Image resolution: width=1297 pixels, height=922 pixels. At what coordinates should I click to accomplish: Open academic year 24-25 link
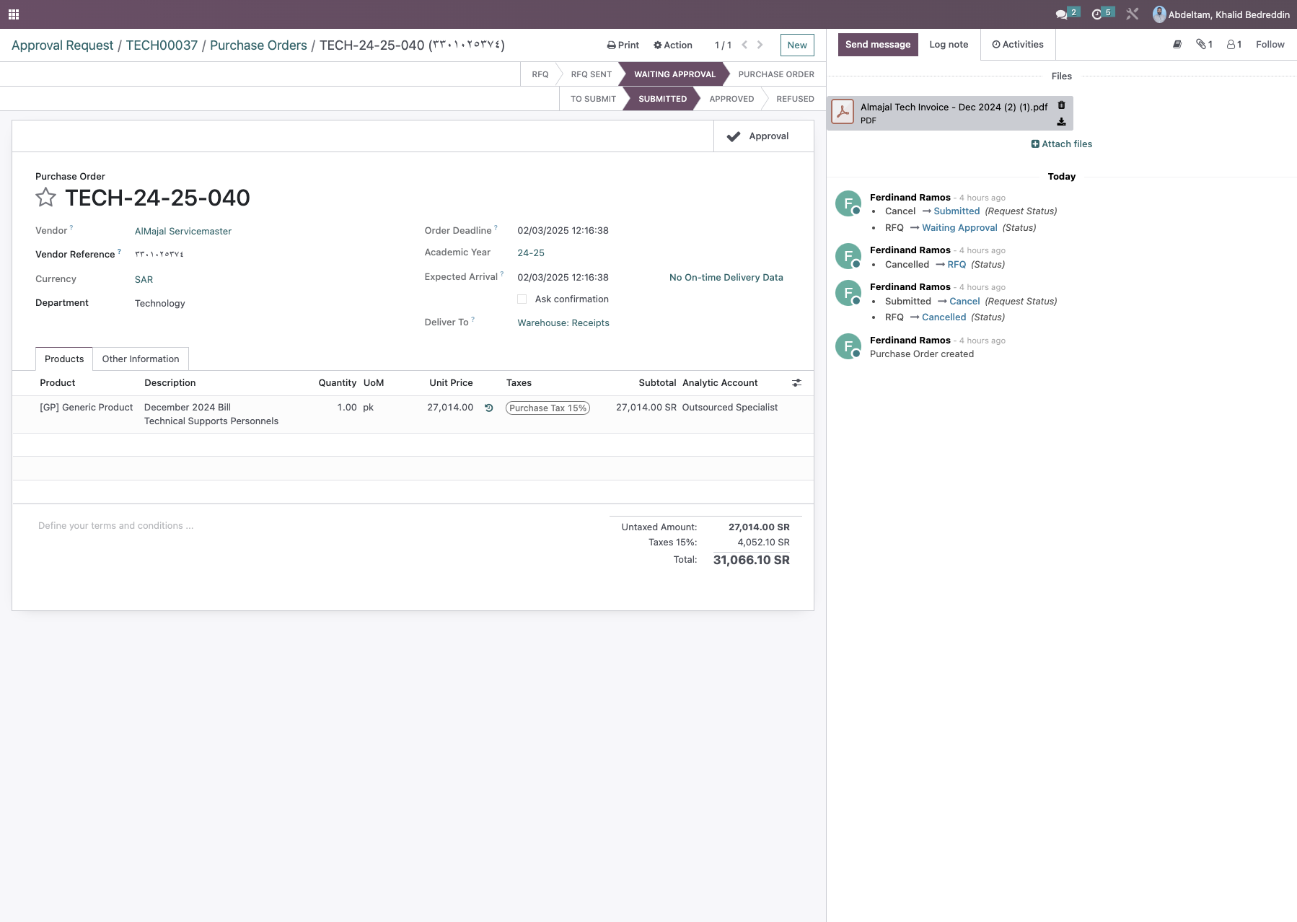tap(531, 253)
